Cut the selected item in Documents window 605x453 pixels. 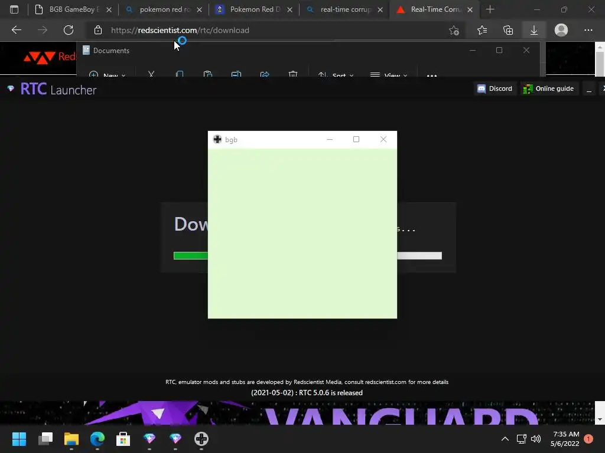point(151,74)
